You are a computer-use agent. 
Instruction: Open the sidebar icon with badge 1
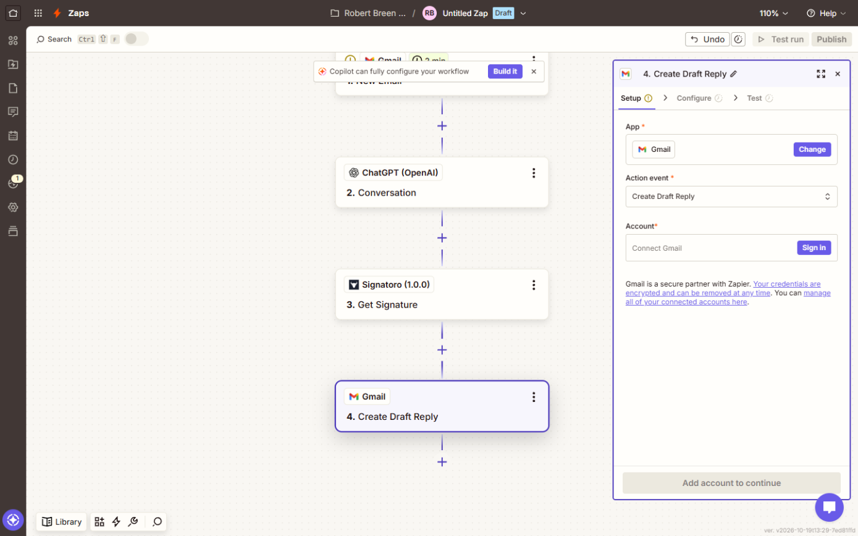point(13,183)
